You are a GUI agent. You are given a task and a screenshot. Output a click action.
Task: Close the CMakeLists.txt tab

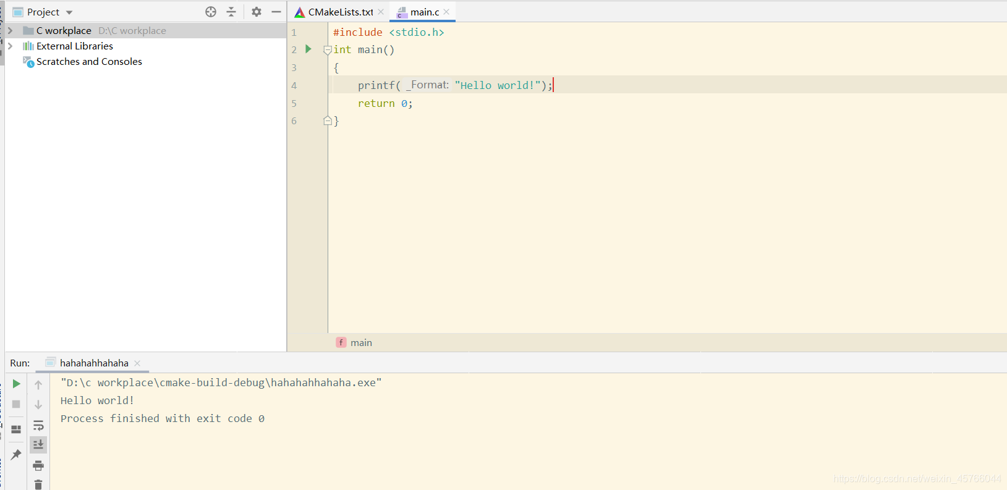[x=381, y=12]
